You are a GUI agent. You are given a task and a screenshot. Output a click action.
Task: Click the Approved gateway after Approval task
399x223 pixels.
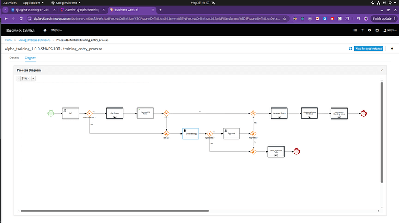pos(253,133)
